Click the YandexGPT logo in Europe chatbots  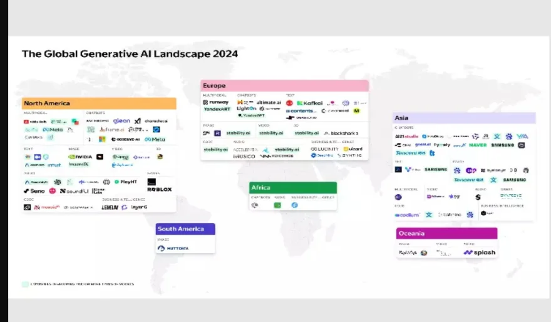pos(251,115)
